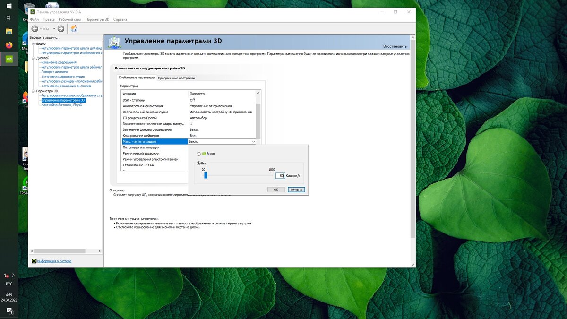Open the Информация о системе link

tap(54, 261)
